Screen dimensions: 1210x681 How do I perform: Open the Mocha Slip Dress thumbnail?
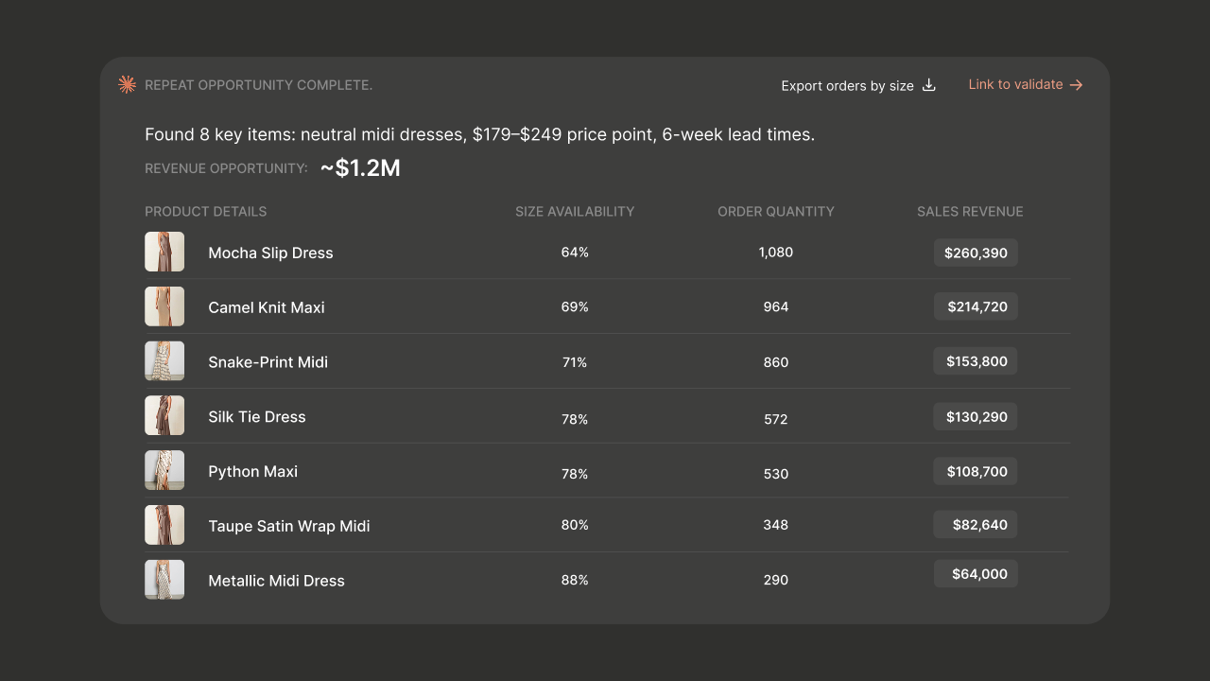(164, 253)
